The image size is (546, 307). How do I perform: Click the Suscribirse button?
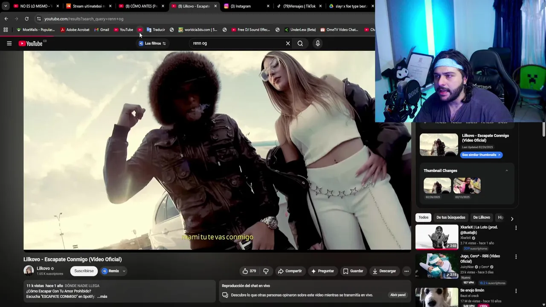click(84, 271)
